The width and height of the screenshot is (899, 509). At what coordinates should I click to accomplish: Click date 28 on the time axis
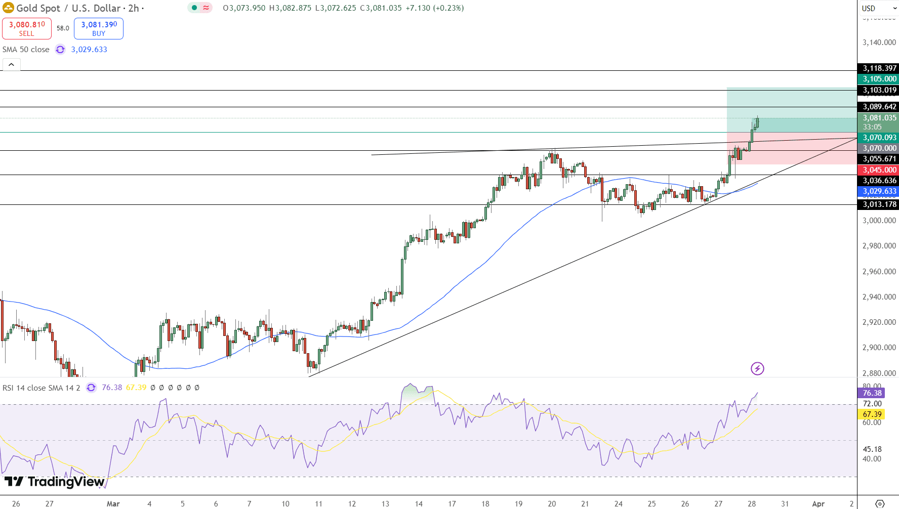[x=752, y=504]
